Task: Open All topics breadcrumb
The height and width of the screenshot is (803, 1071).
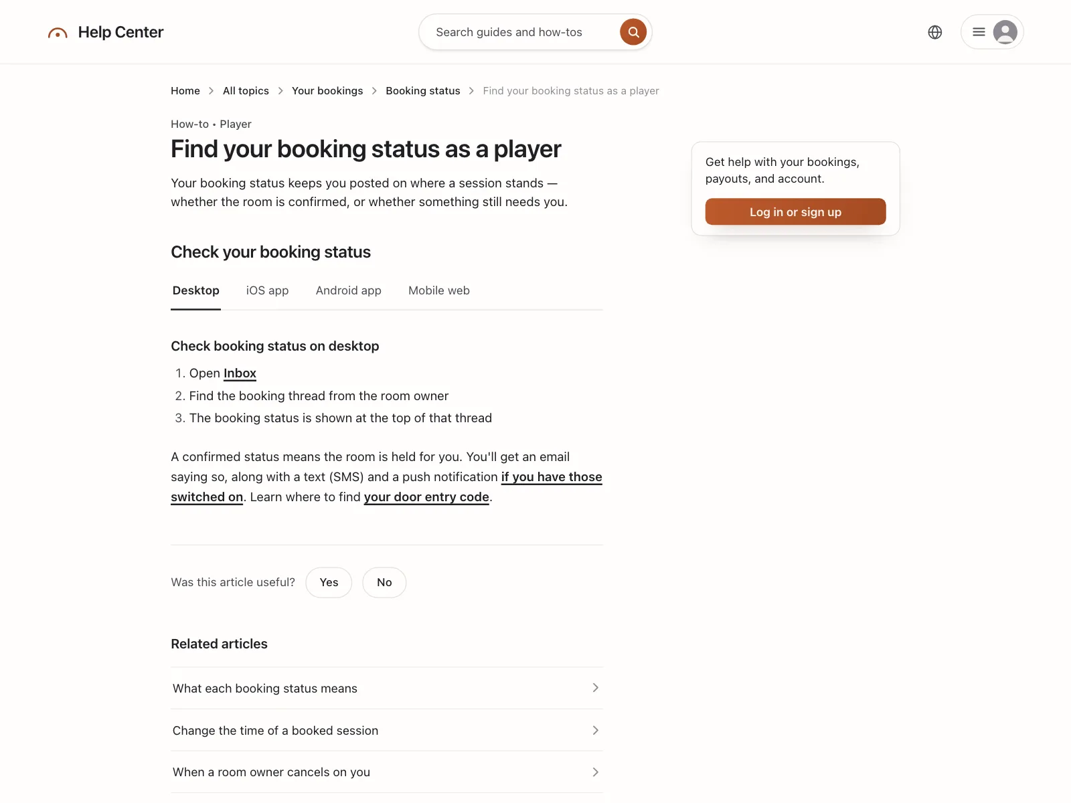Action: (x=246, y=91)
